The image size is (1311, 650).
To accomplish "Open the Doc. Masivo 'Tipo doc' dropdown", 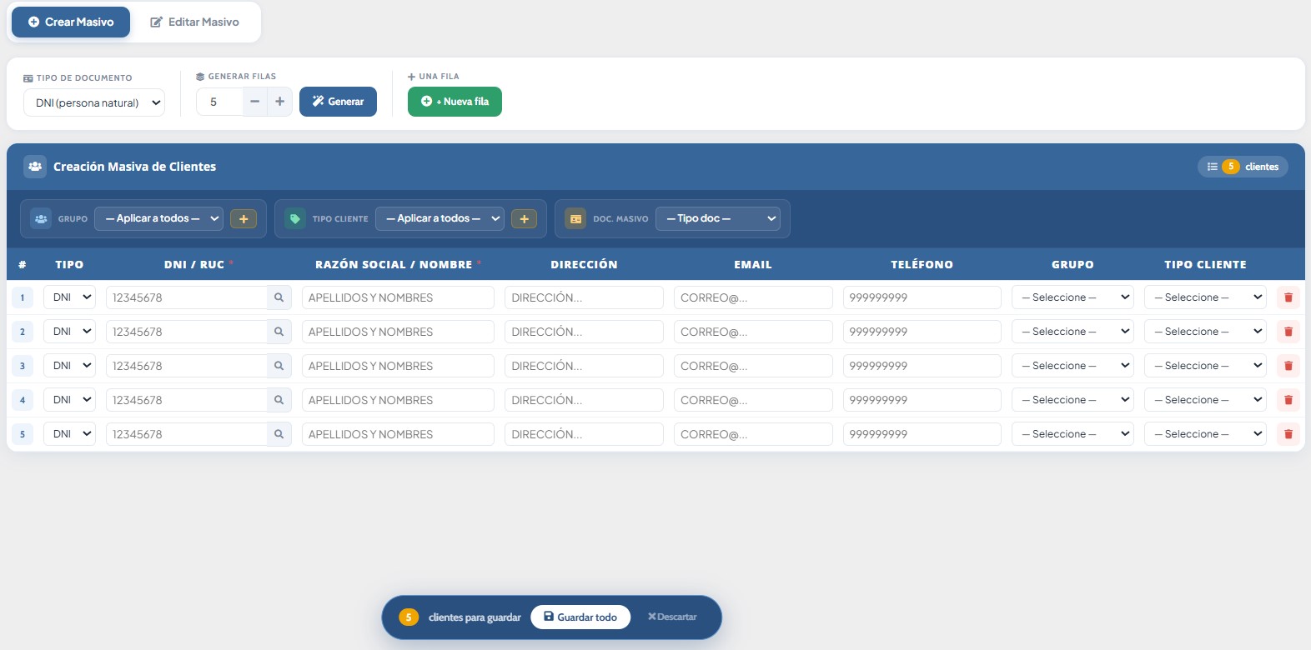I will coord(717,218).
